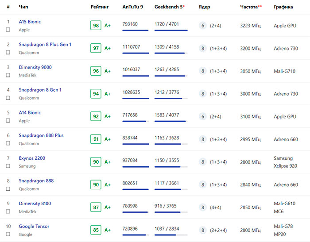
Task: Click the 8-core badge in Google Tensor row
Action: (203, 230)
